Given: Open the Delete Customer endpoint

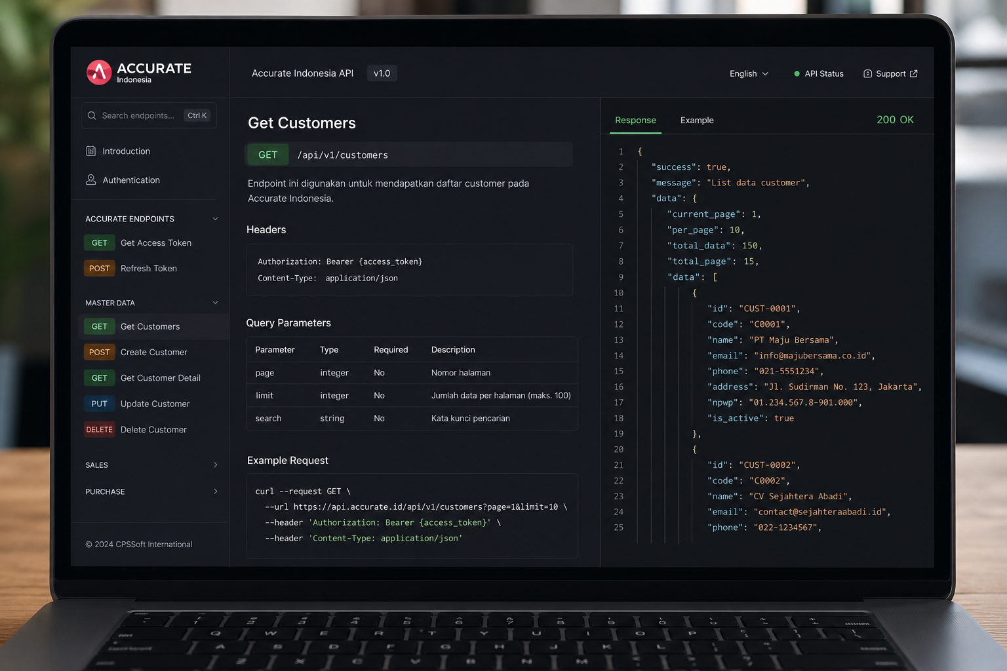Looking at the screenshot, I should (x=153, y=430).
